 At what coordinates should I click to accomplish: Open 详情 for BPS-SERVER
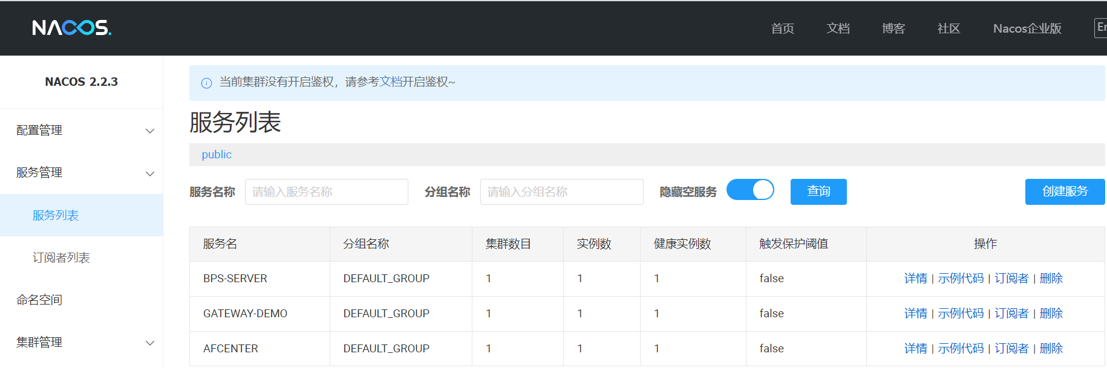pyautogui.click(x=915, y=279)
